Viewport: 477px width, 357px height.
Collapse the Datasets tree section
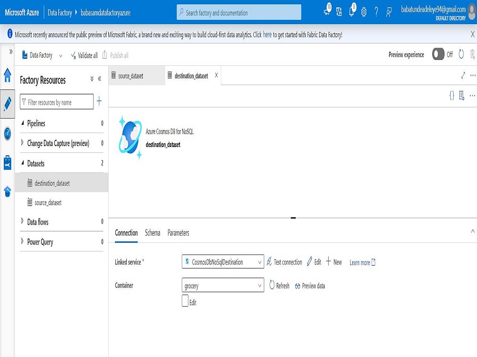[x=23, y=163]
